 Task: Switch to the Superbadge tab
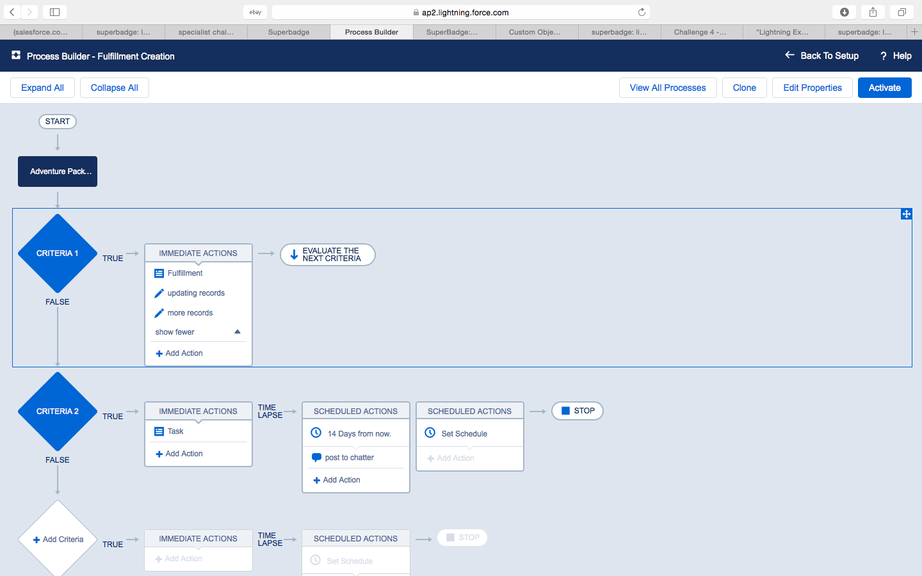289,32
